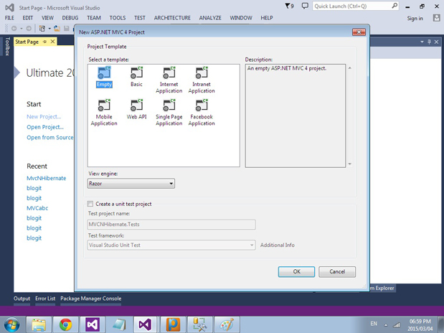Show hidden system tray icons

[386, 325]
